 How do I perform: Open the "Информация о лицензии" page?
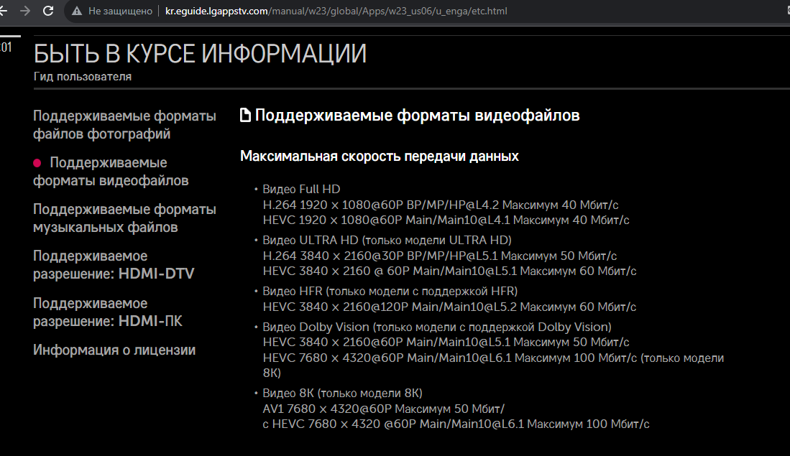point(114,350)
